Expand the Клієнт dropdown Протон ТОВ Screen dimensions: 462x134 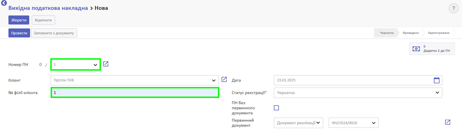(135, 80)
